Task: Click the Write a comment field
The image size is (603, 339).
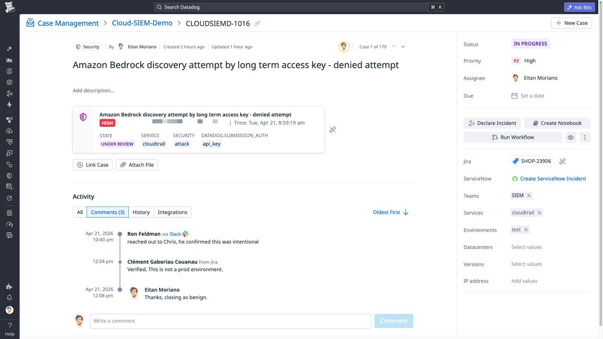Action: point(230,321)
